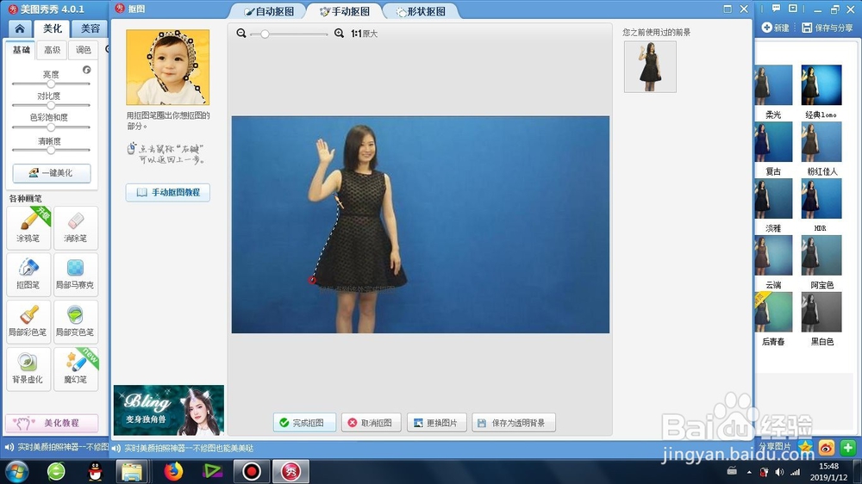Select the 涂鸦笔 doodle brush tool
Image resolution: width=862 pixels, height=484 pixels.
(x=28, y=227)
